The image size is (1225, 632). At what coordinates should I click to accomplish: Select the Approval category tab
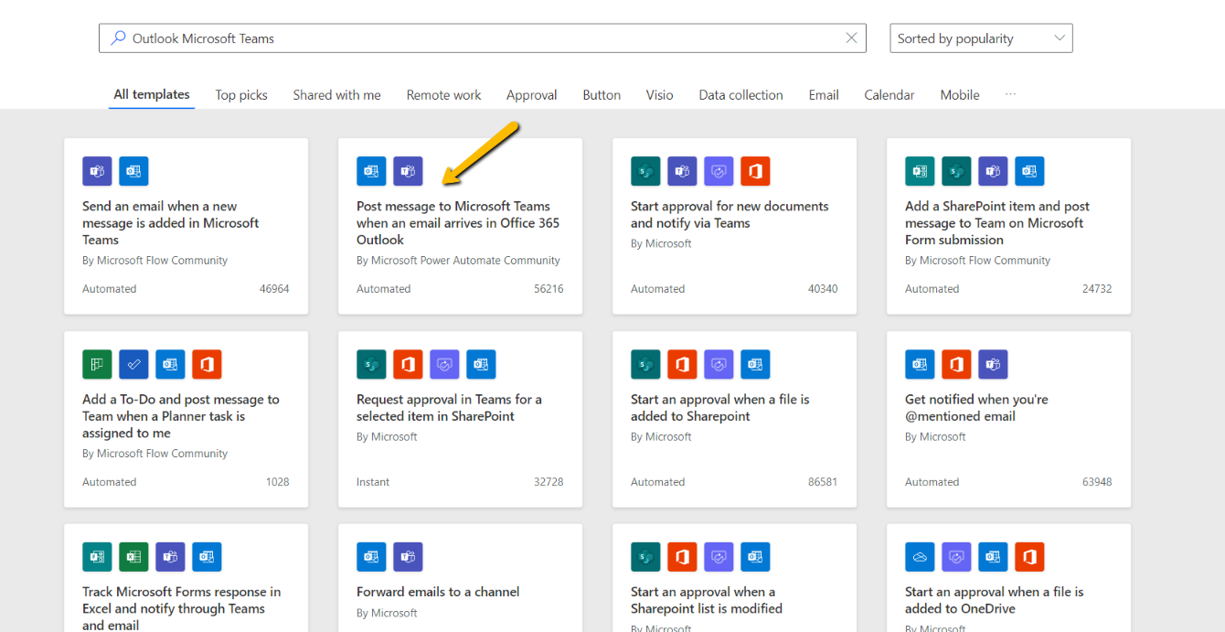pos(531,94)
